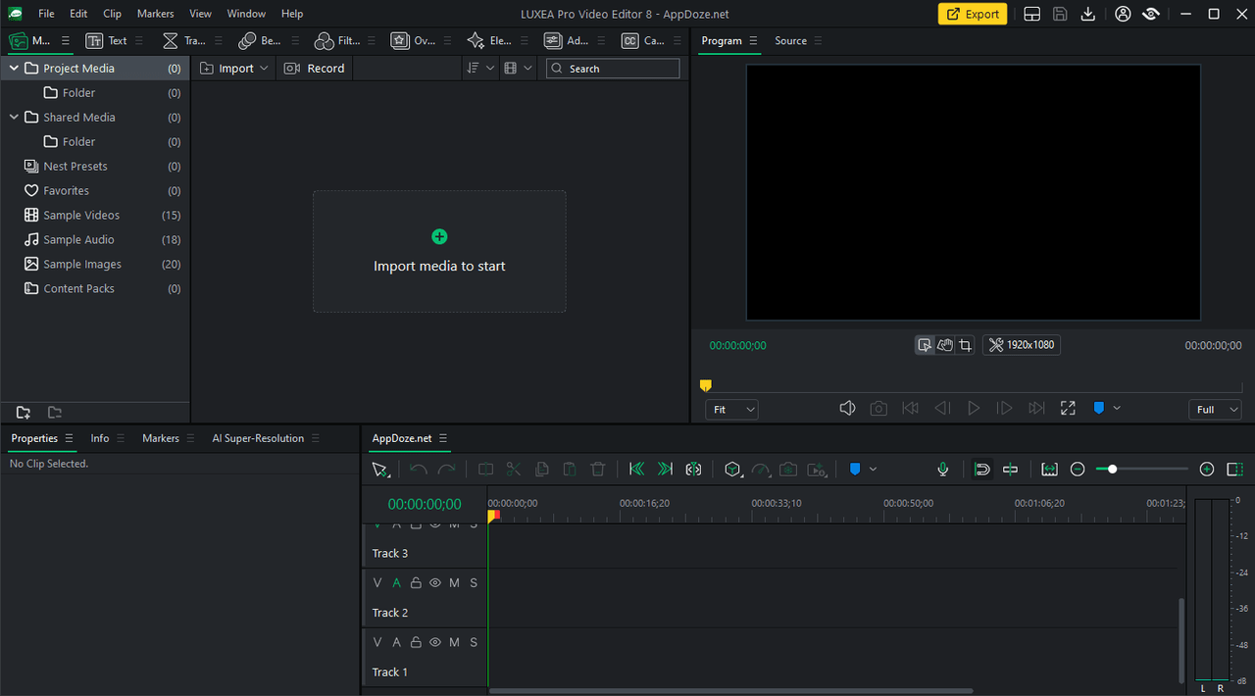
Task: Click the preview volume speaker icon
Action: pos(848,409)
